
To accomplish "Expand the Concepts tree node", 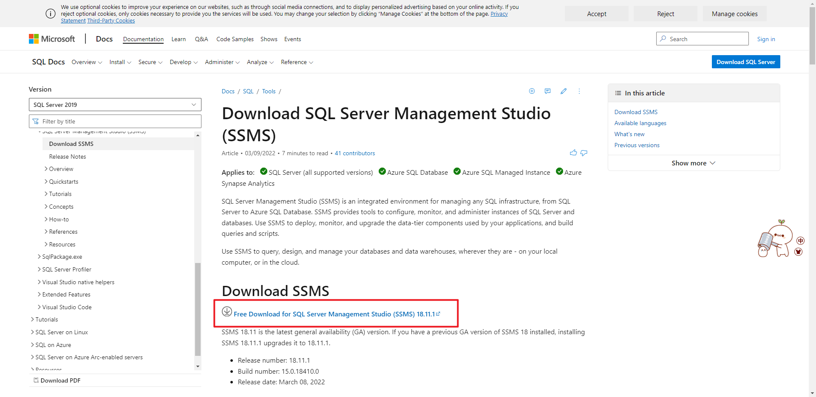I will tap(46, 207).
